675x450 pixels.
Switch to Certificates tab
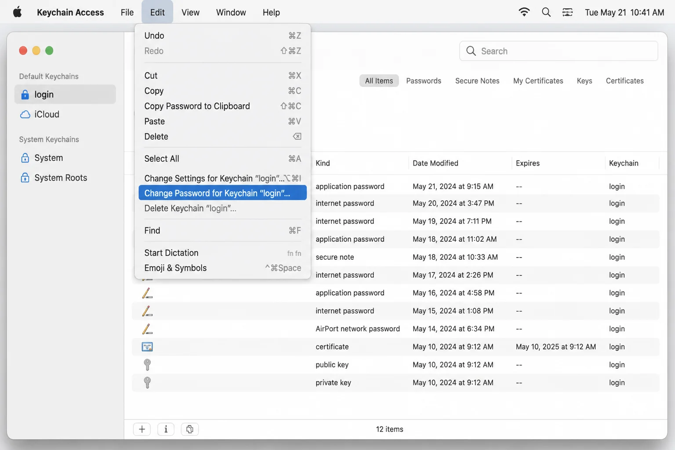(x=624, y=81)
